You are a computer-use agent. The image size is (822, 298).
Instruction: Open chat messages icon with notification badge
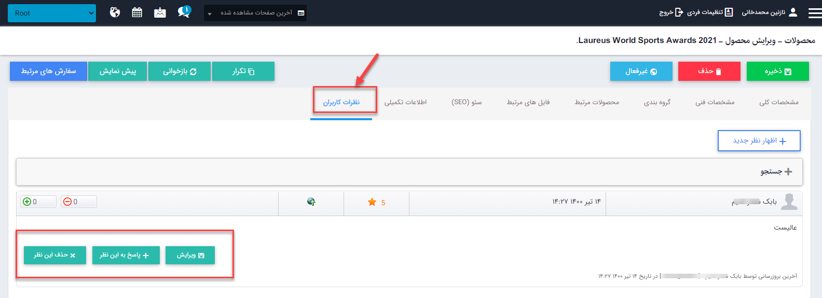pyautogui.click(x=184, y=12)
